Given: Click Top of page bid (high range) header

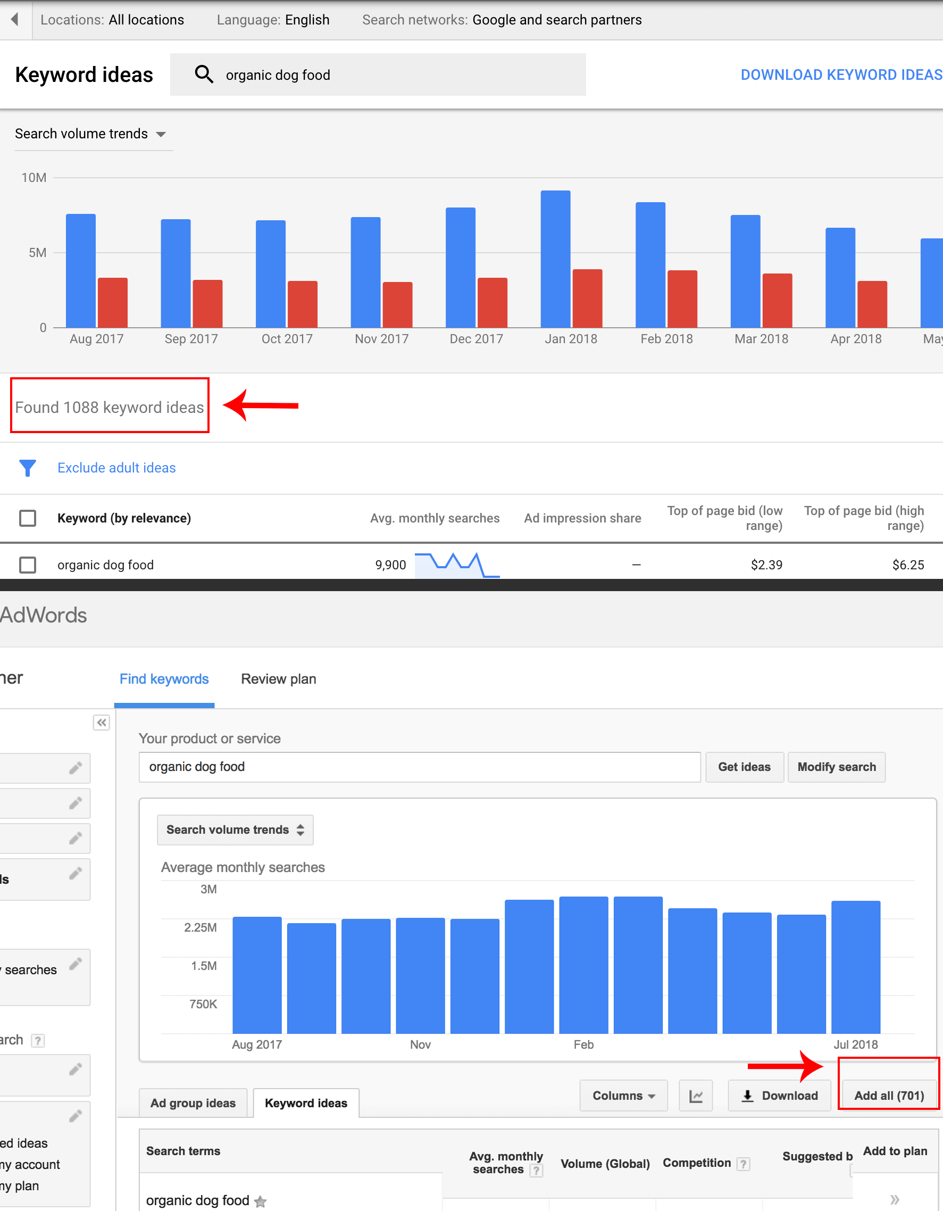Looking at the screenshot, I should click(x=864, y=518).
